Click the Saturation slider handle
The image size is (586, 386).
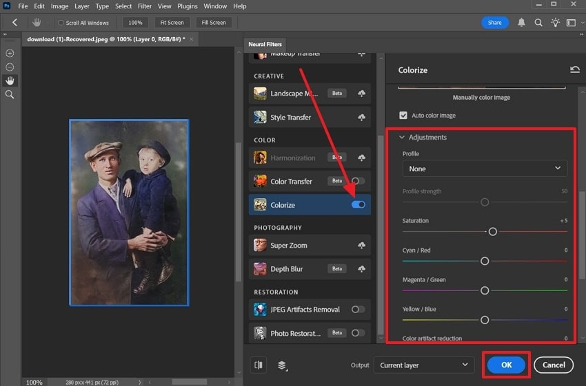pyautogui.click(x=492, y=232)
